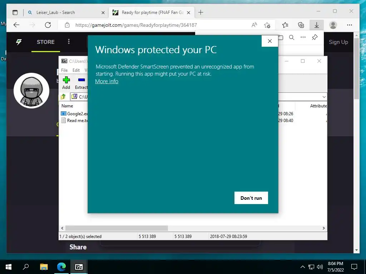Viewport: 366px width, 274px height.
Task: Select the Ready for playtime browser tab
Action: [152, 12]
